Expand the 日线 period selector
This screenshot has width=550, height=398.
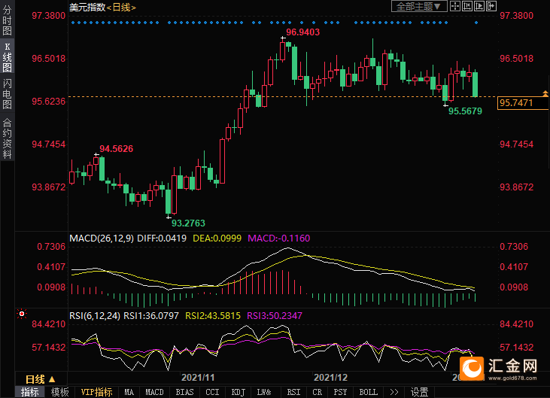(x=41, y=379)
